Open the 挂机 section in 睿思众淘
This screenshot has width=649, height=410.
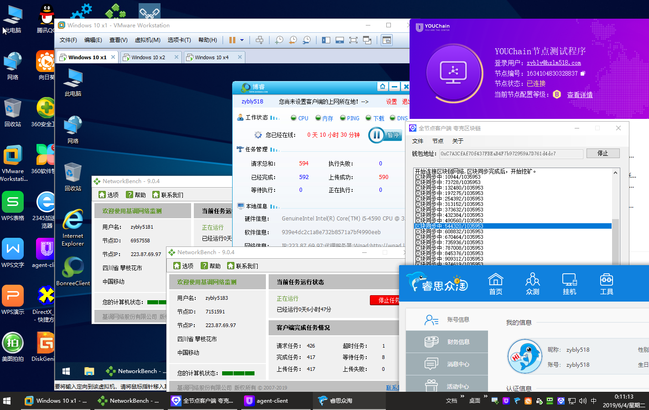[x=570, y=284]
